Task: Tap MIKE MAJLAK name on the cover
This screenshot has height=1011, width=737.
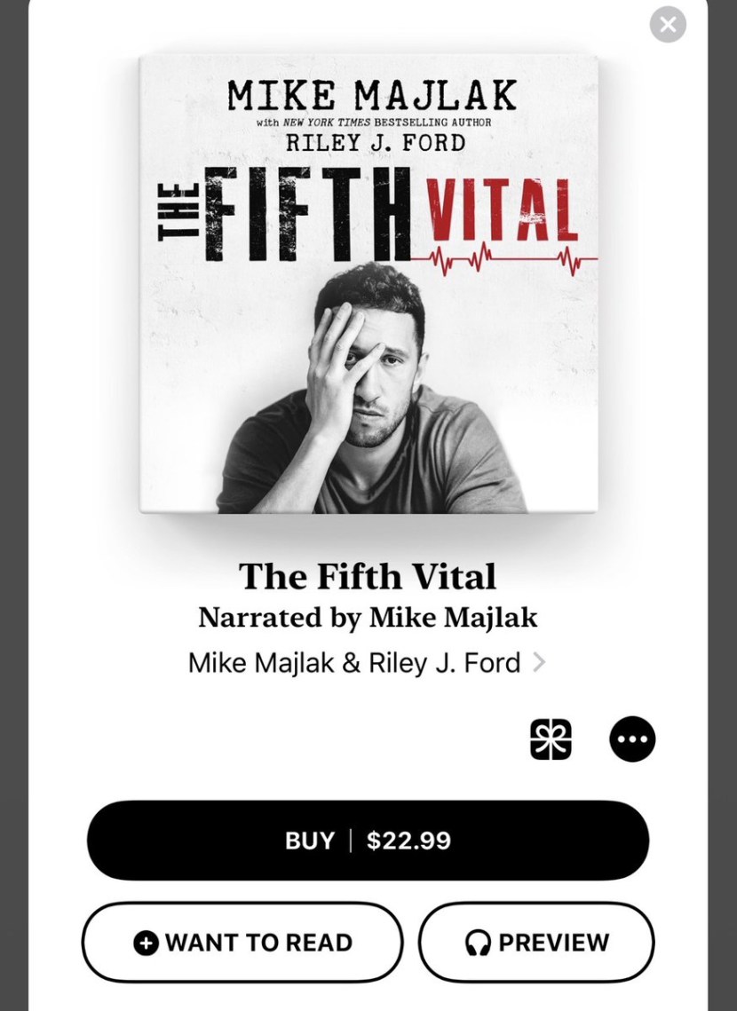Action: (372, 96)
